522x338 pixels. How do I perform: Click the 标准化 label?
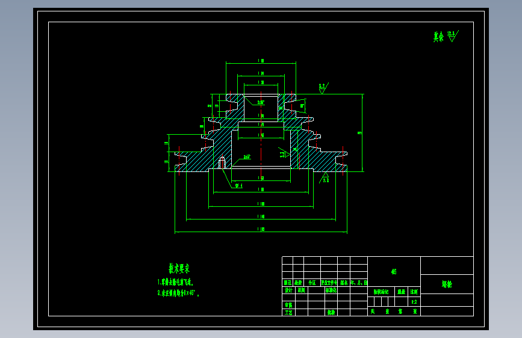[x=331, y=290]
